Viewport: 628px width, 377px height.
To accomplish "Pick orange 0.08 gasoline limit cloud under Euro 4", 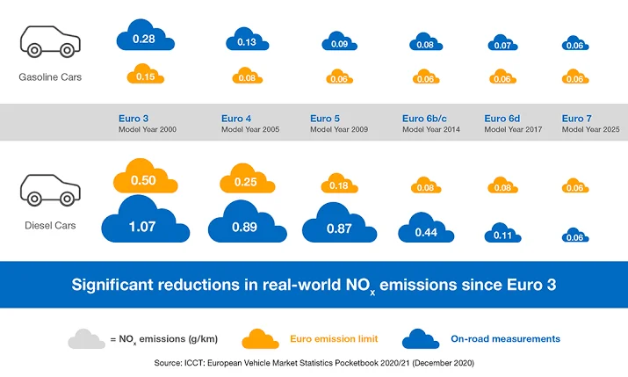I will (x=247, y=76).
